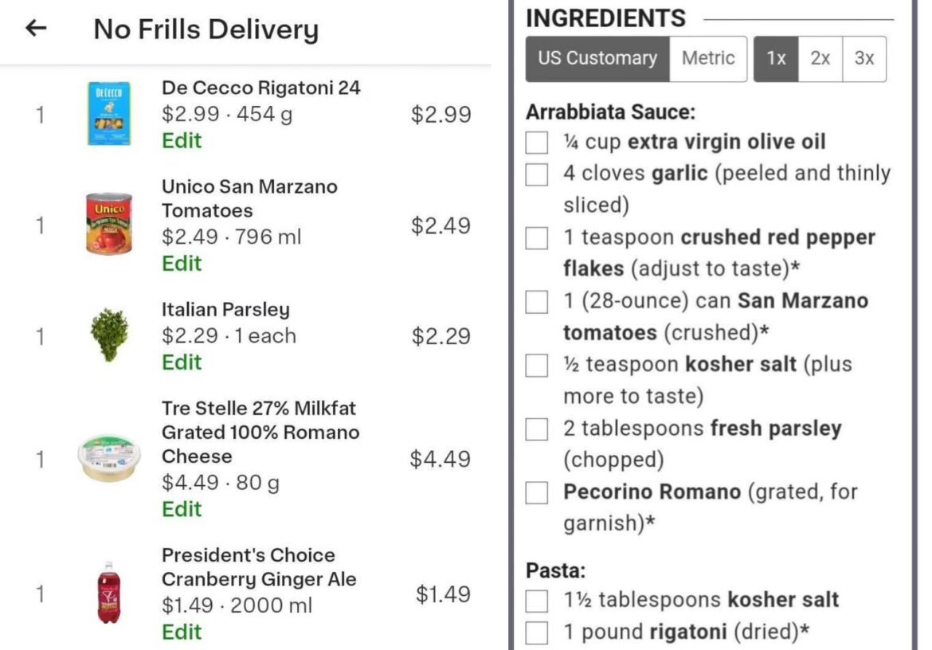Open the Tre Stelle Romano Cheese image
The height and width of the screenshot is (650, 932).
109,457
